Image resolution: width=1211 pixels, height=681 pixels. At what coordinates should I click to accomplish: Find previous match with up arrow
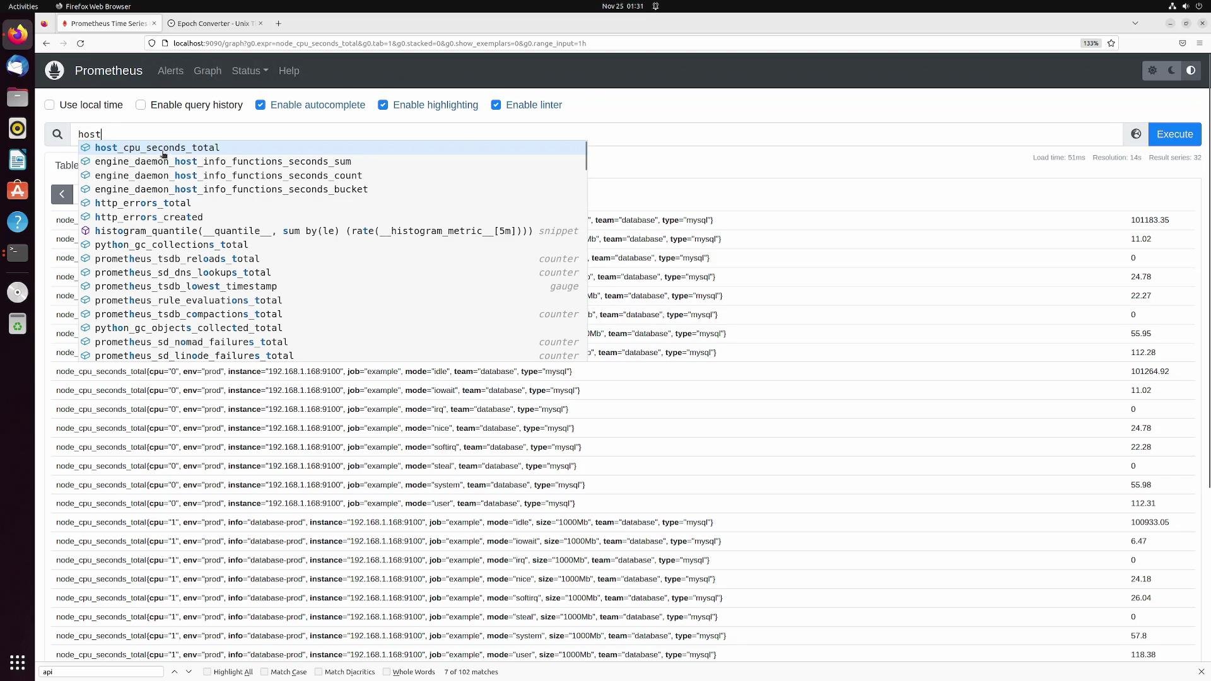coord(175,672)
